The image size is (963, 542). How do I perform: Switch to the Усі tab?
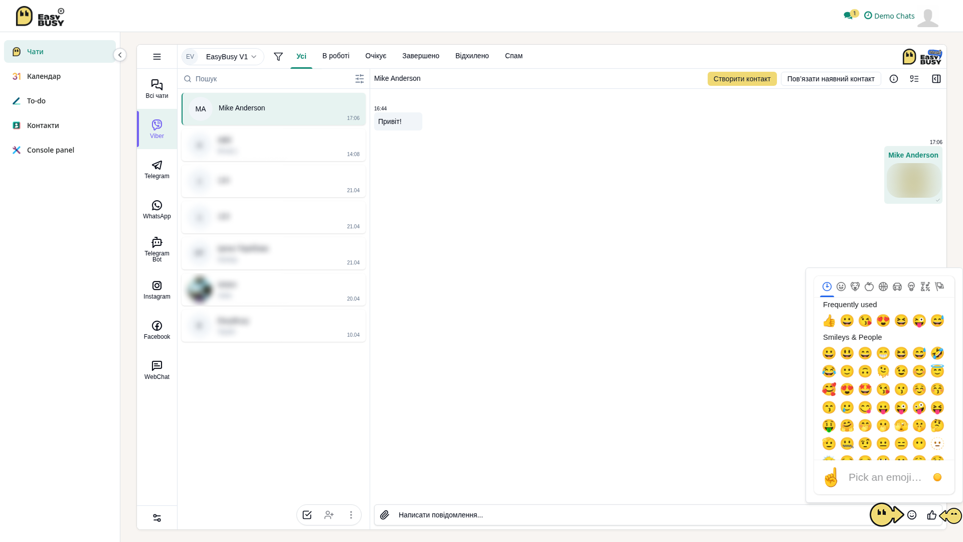301,56
